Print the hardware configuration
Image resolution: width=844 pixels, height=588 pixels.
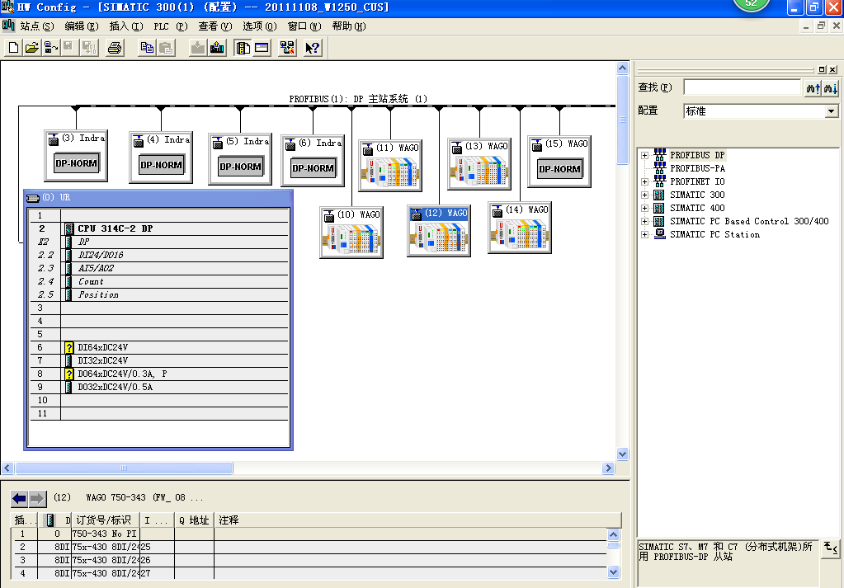pos(115,48)
